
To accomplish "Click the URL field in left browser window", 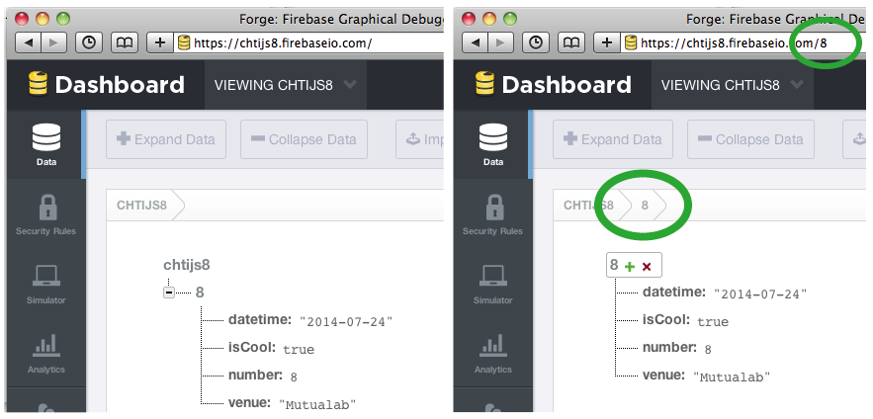I will 309,42.
